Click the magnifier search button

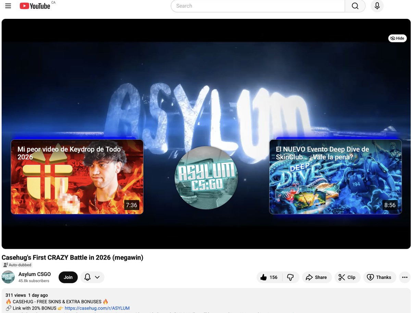pos(355,6)
